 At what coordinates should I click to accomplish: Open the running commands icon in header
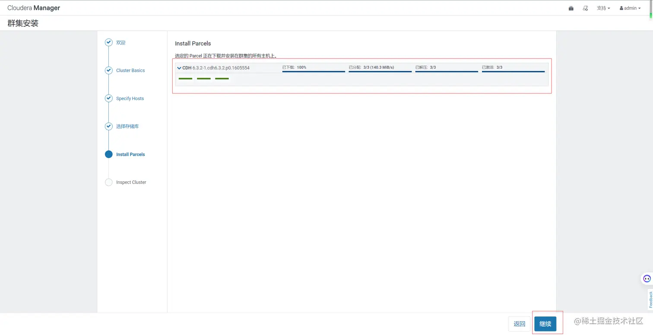[x=586, y=8]
